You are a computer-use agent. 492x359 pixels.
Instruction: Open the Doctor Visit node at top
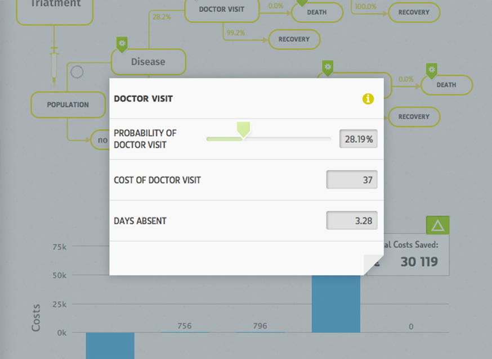click(222, 10)
